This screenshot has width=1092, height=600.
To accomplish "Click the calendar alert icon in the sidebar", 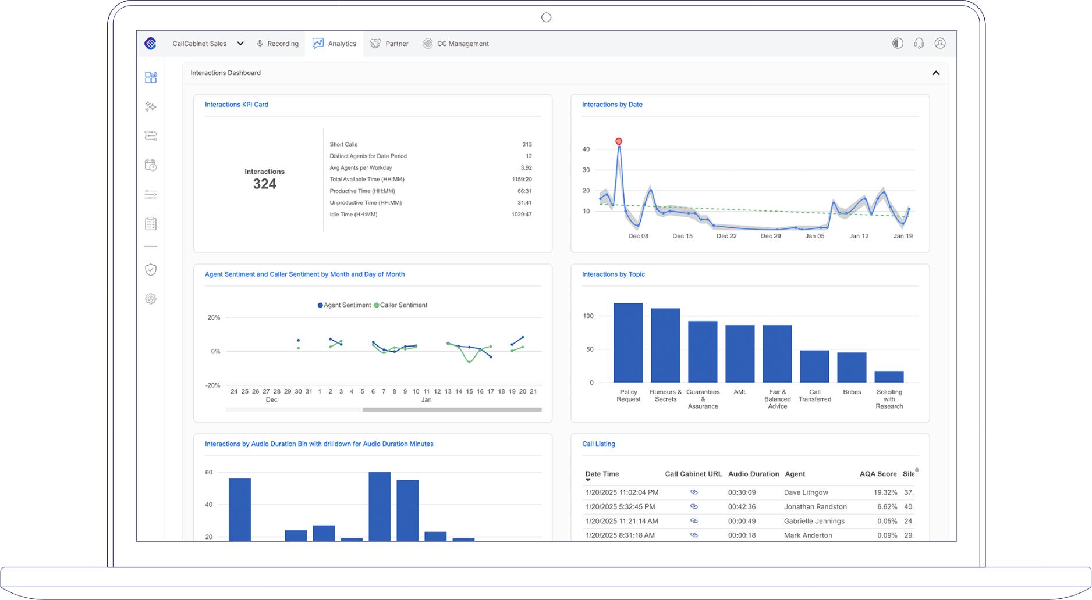I will 150,165.
